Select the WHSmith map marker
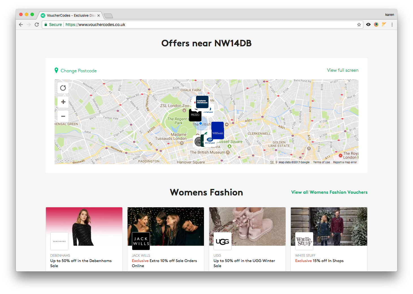 click(x=218, y=130)
